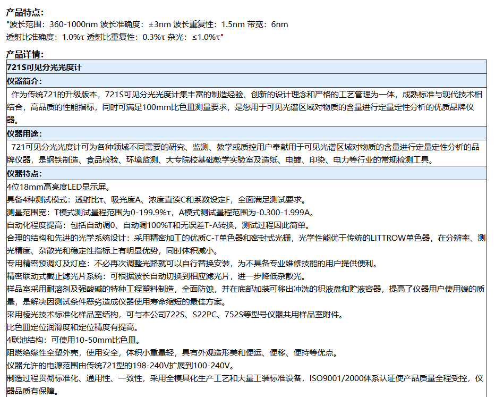Click the 产品特点 heading
The height and width of the screenshot is (397, 495).
pos(25,13)
